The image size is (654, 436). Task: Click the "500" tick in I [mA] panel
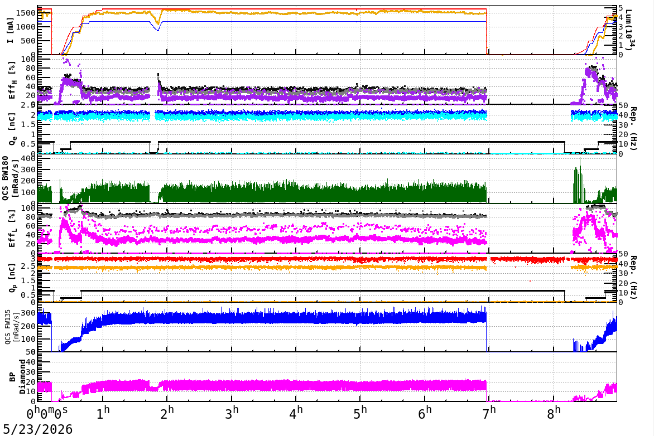click(28, 41)
